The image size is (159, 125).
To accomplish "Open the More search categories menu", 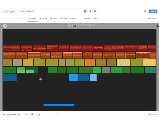I will pos(72,19).
